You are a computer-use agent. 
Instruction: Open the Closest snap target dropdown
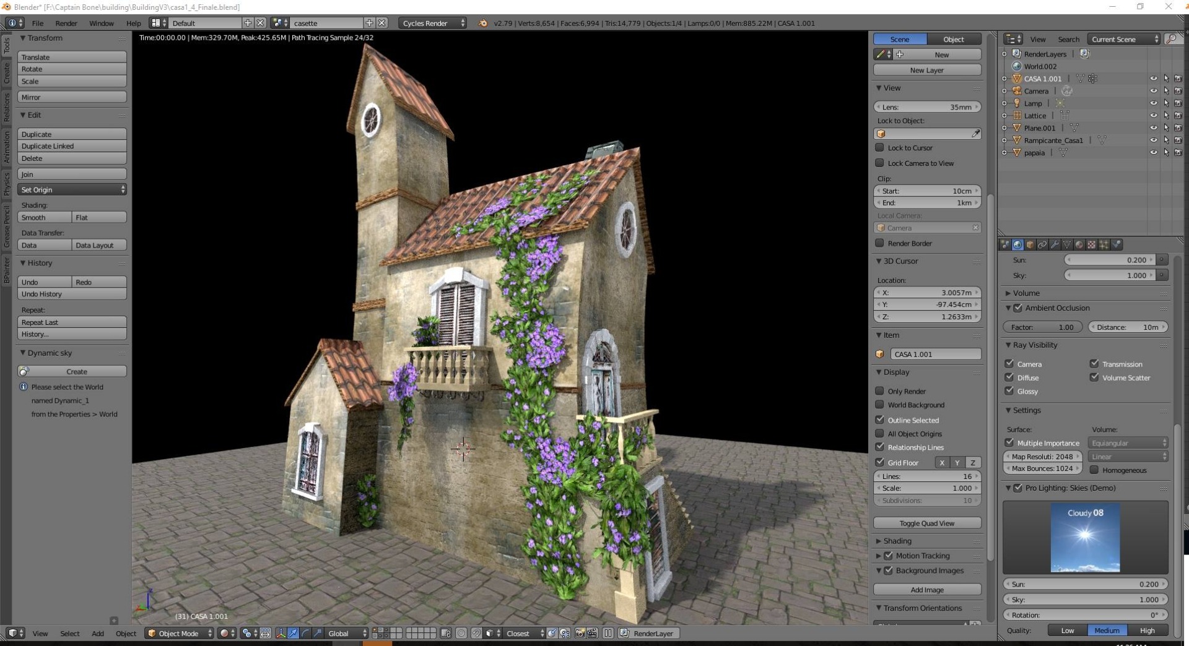525,633
